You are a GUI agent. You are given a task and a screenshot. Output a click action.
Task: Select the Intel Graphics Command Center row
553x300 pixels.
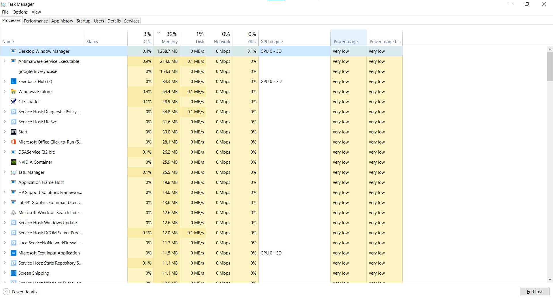(201, 203)
